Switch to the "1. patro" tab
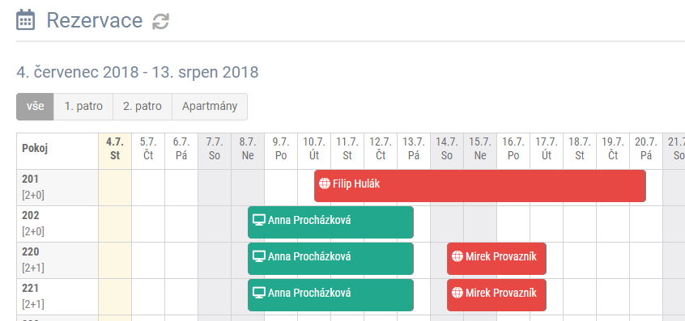 pyautogui.click(x=83, y=107)
